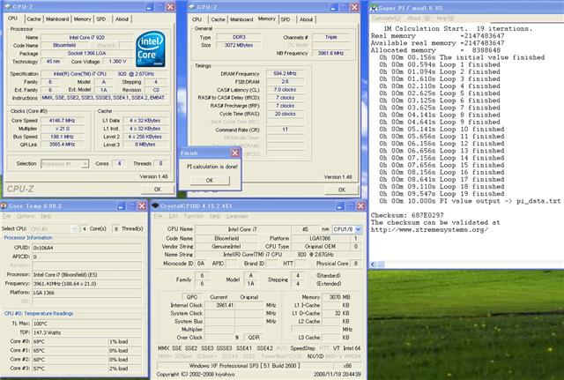Click OK button in left CPU-Z window

click(158, 189)
